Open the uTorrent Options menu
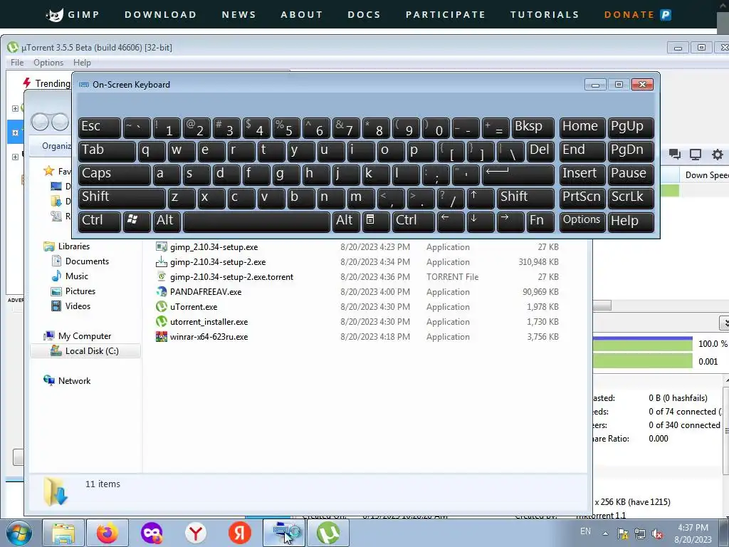This screenshot has height=547, width=729. 48,63
